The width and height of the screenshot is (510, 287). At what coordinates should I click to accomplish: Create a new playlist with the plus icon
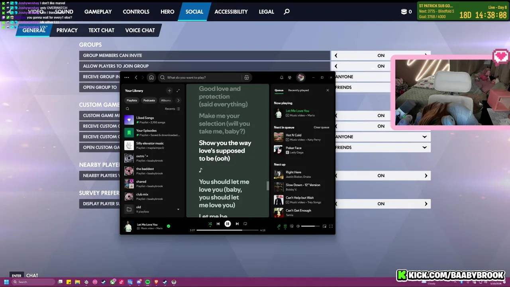(x=169, y=90)
